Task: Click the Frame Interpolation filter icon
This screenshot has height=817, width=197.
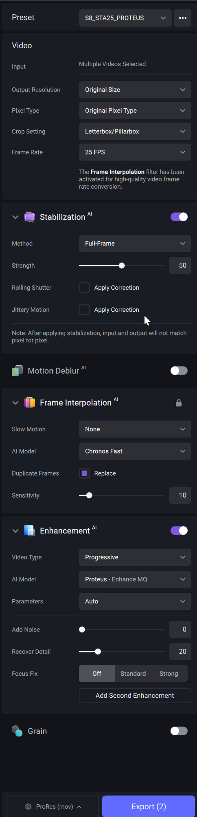Action: click(x=29, y=403)
